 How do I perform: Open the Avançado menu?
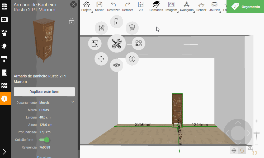coord(187,7)
